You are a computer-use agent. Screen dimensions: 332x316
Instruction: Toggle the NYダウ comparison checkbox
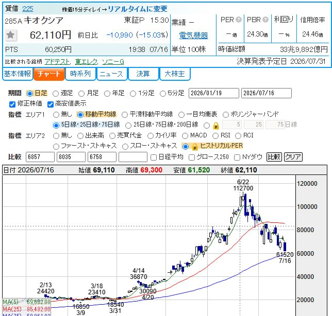[x=237, y=157]
